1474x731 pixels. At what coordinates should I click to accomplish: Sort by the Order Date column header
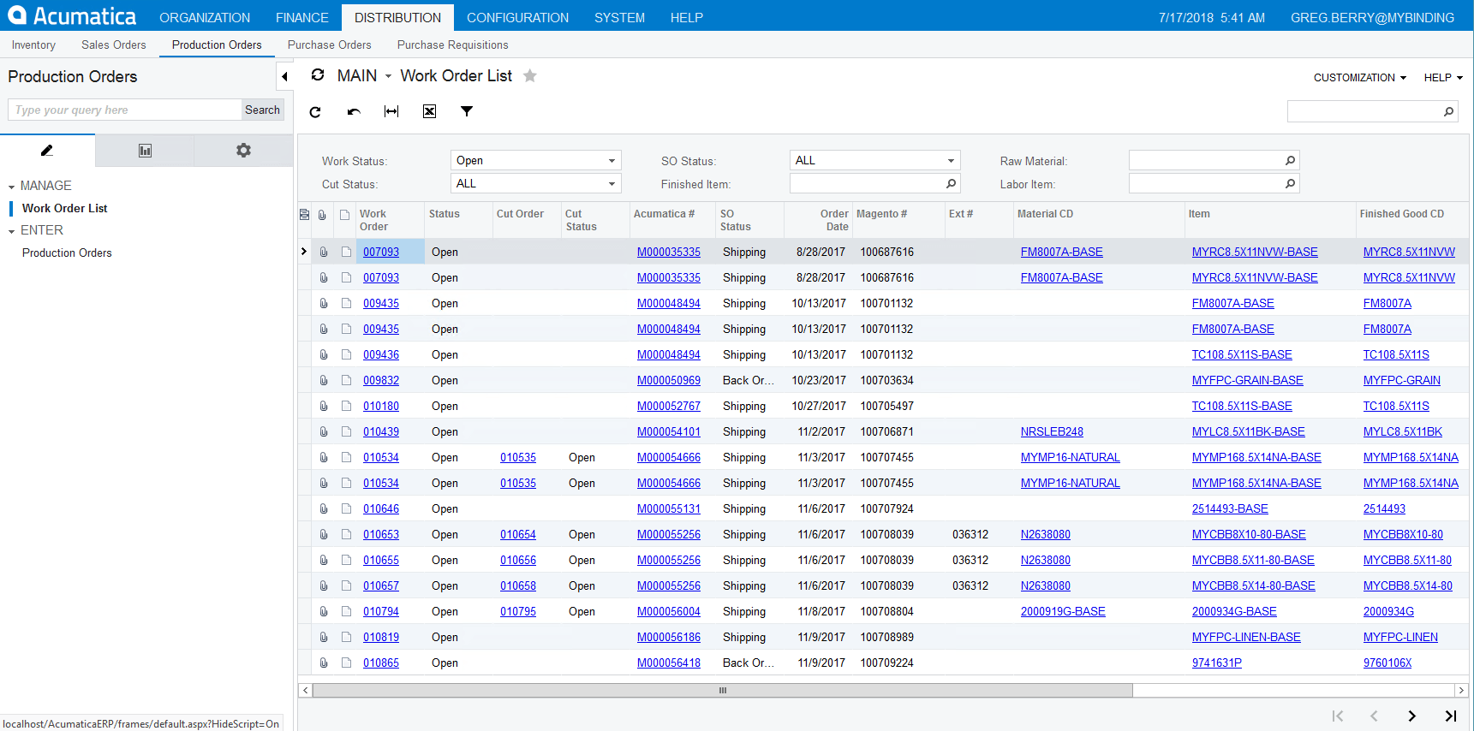(x=818, y=220)
